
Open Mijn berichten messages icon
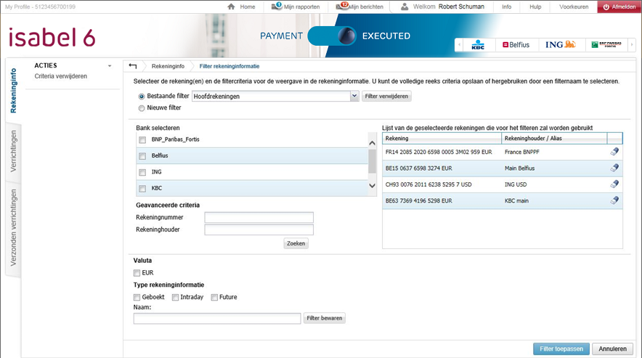pyautogui.click(x=342, y=7)
